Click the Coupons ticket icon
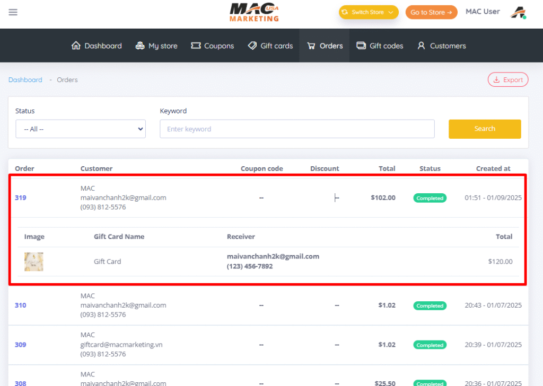 point(196,46)
